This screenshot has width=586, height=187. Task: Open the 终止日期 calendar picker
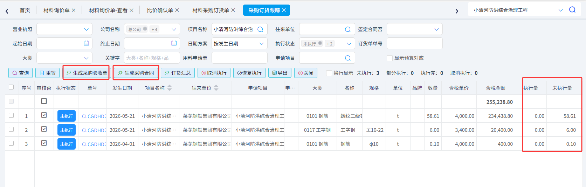coord(174,43)
